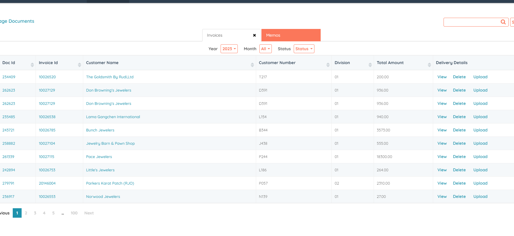Delete the Bunch Jewelers invoice row
The height and width of the screenshot is (236, 514).
459,130
